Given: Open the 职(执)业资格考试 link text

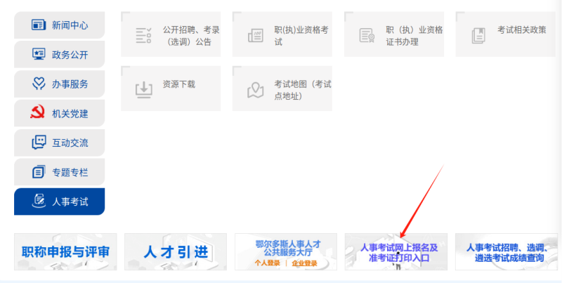Looking at the screenshot, I should pos(301,36).
